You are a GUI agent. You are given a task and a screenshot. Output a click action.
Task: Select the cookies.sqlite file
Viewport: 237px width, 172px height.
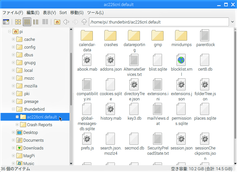point(111,90)
